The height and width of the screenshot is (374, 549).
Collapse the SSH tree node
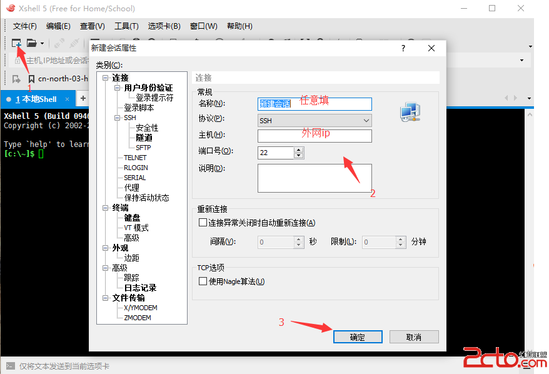point(118,118)
